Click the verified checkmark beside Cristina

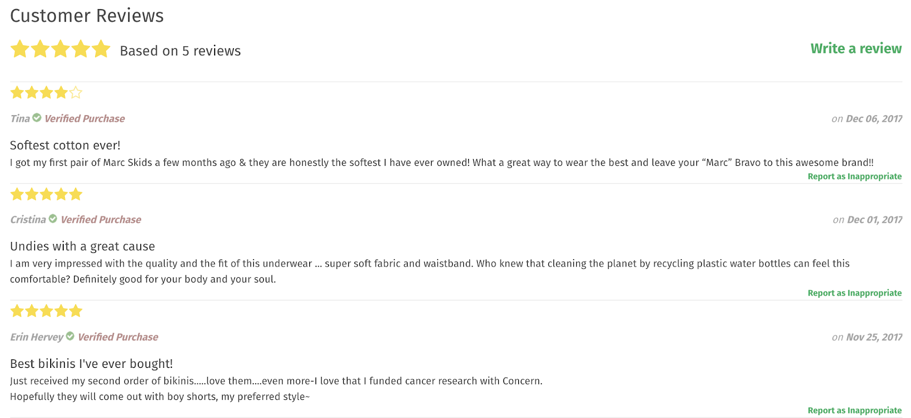pyautogui.click(x=53, y=219)
